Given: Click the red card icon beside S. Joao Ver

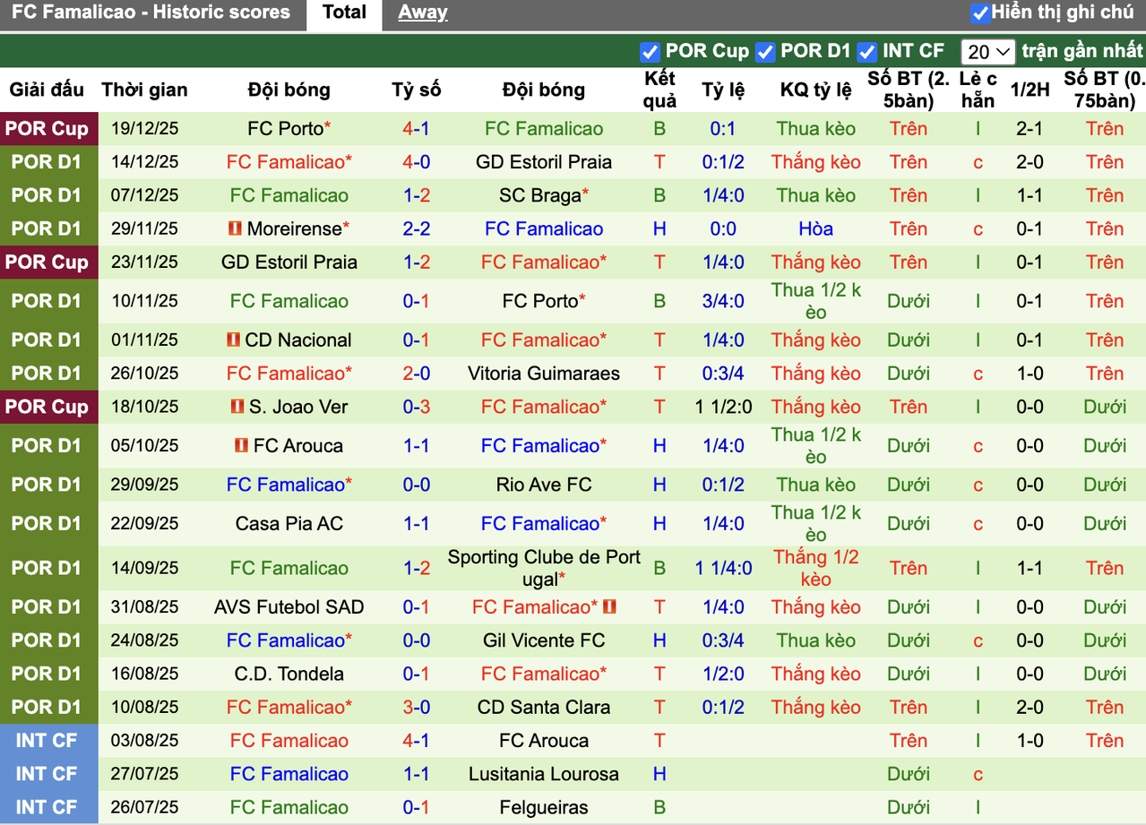Looking at the screenshot, I should click(237, 408).
